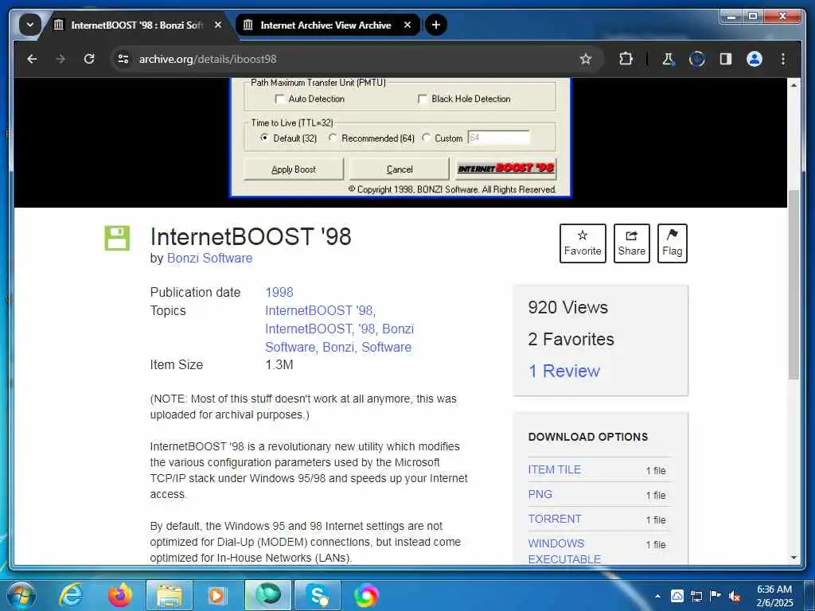Open the tab search dropdown arrow
The image size is (815, 611).
click(x=29, y=25)
